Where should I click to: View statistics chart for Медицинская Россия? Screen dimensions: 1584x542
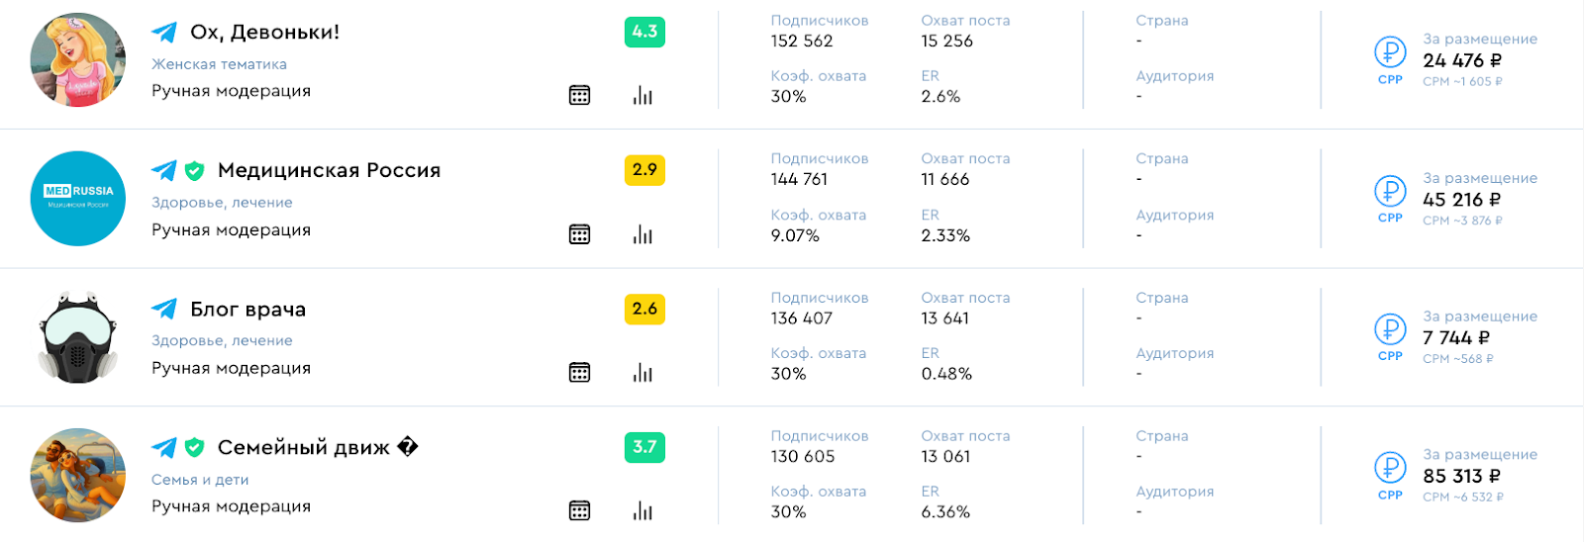point(643,234)
